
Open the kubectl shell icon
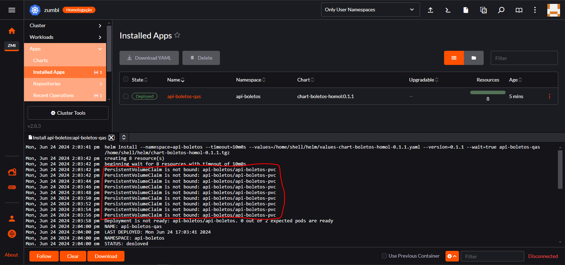click(448, 10)
